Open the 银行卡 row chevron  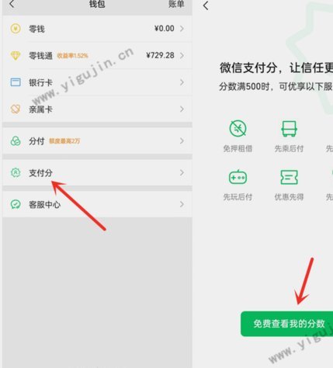[x=182, y=82]
